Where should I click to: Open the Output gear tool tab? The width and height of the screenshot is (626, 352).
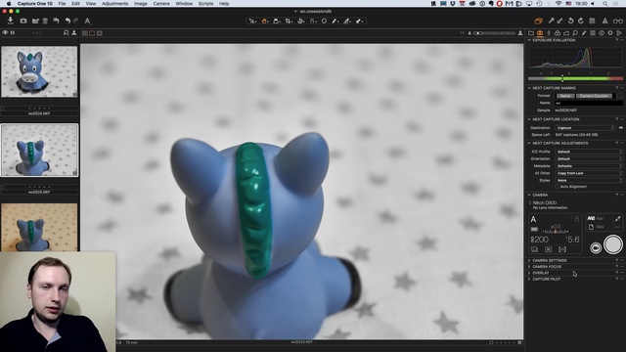click(x=610, y=33)
